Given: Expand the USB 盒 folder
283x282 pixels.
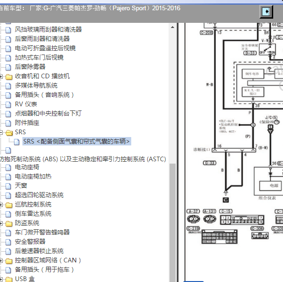Looking at the screenshot, I should point(1,280).
